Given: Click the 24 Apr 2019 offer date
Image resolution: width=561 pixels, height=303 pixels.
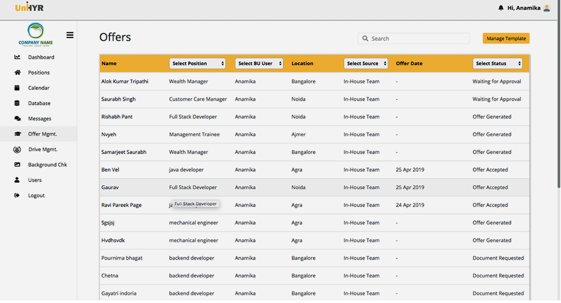Looking at the screenshot, I should (x=410, y=205).
